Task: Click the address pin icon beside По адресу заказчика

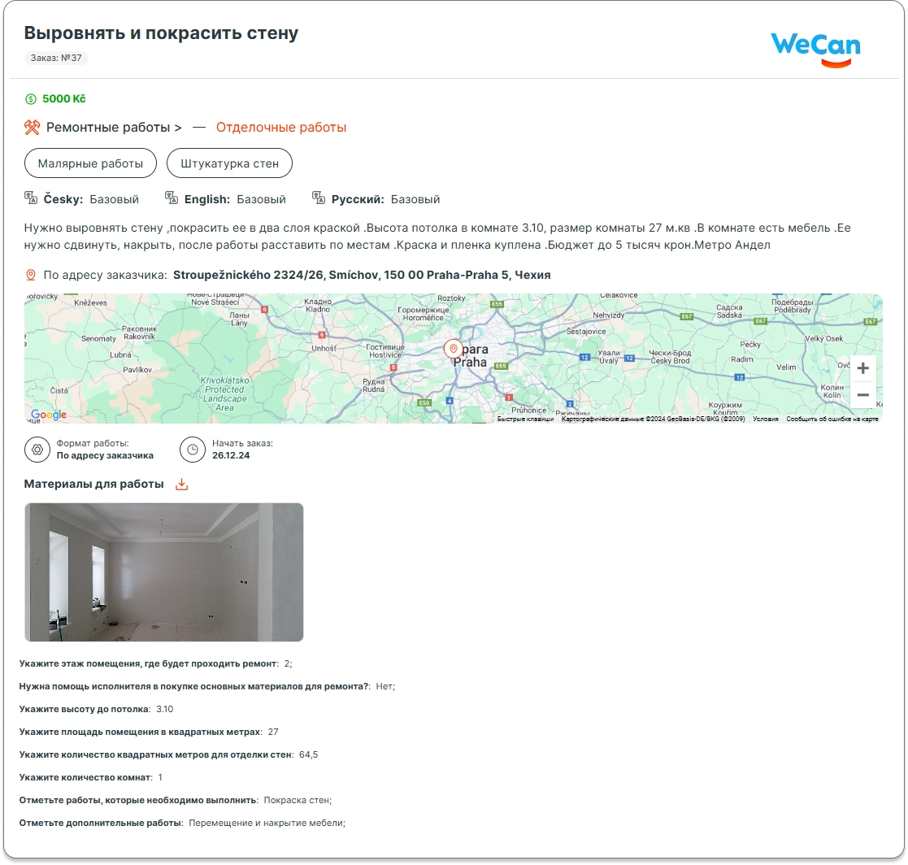Action: [x=31, y=275]
